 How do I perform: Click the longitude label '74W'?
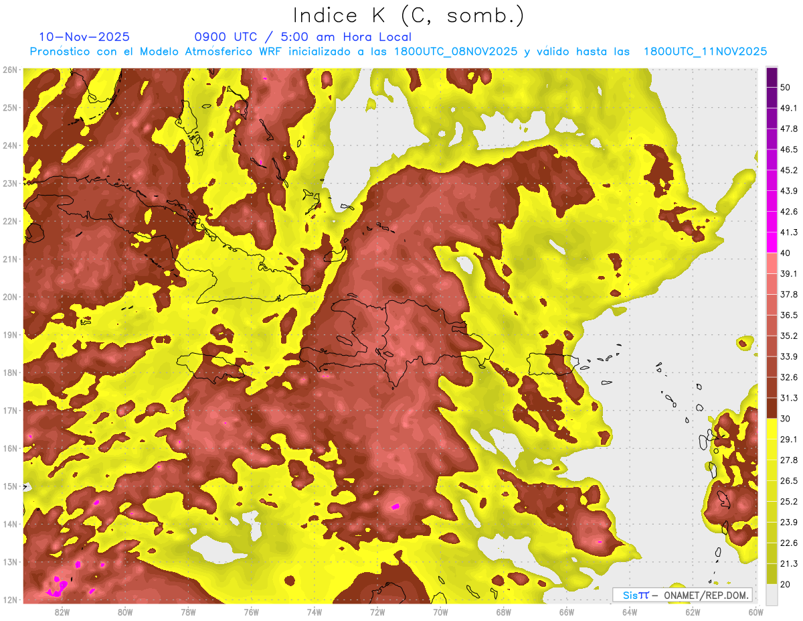tap(314, 612)
